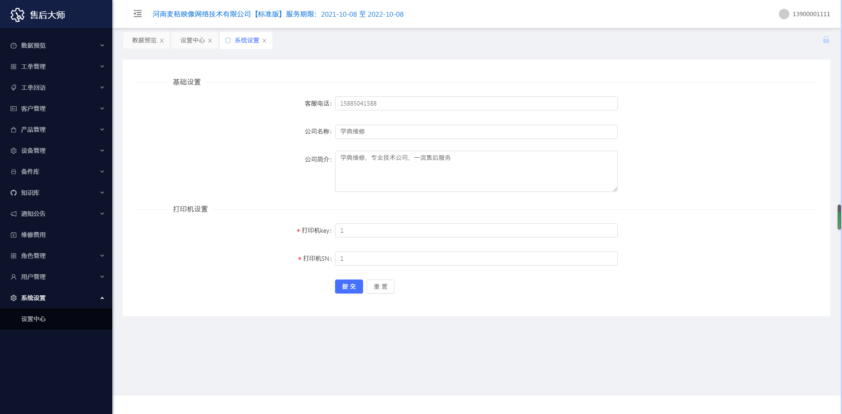The width and height of the screenshot is (842, 414).
Task: Open the 数据预览 sidebar icon
Action: (x=13, y=46)
